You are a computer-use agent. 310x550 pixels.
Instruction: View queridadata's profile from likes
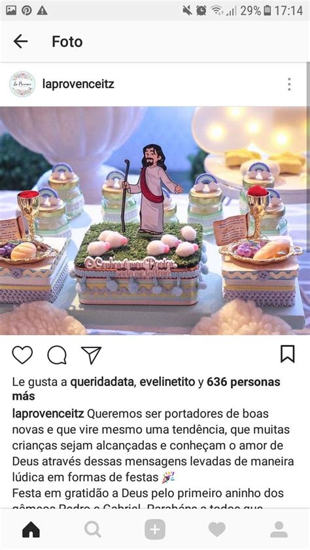[x=102, y=382]
